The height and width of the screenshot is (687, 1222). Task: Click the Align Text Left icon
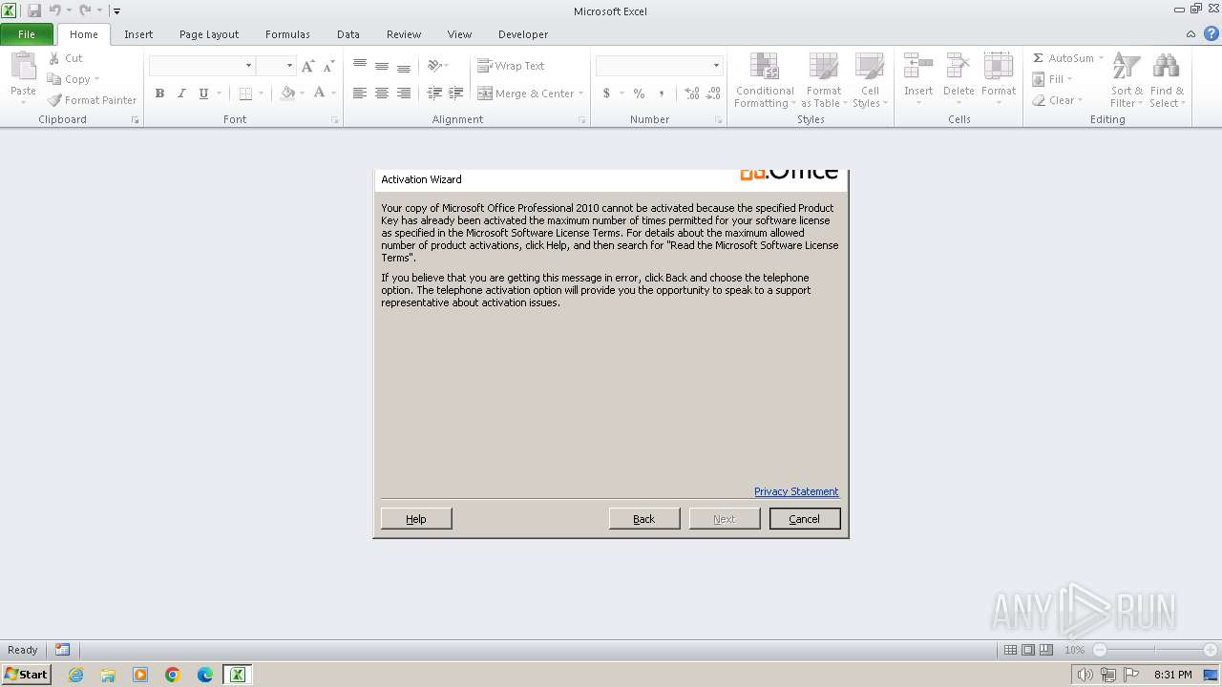(360, 94)
